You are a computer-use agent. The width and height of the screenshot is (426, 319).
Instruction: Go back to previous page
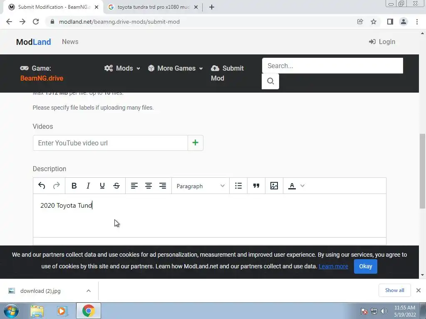click(9, 22)
